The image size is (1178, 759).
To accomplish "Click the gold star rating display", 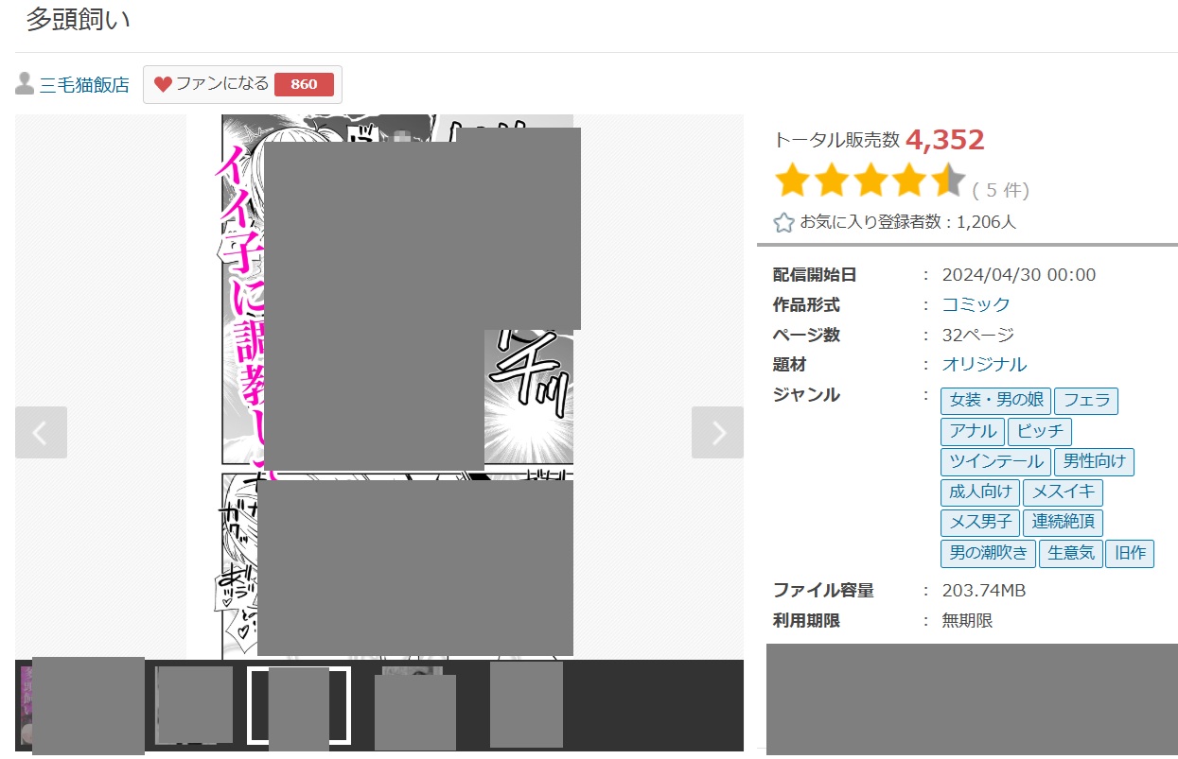I will point(869,181).
